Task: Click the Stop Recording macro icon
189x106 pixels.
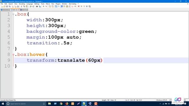Action: tap(82, 6)
